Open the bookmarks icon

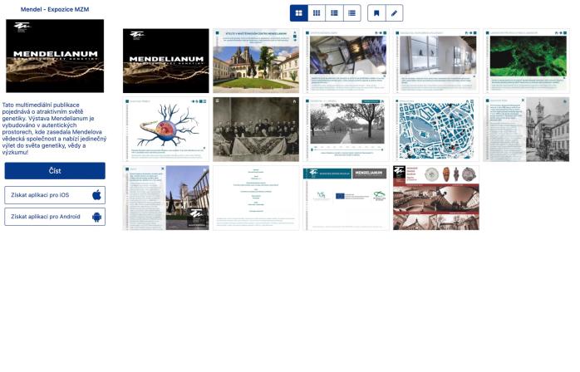[x=376, y=13]
